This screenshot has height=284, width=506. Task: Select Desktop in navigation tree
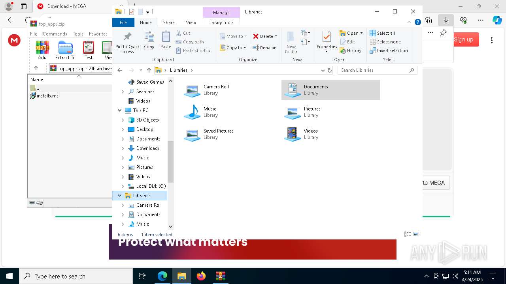point(145,129)
